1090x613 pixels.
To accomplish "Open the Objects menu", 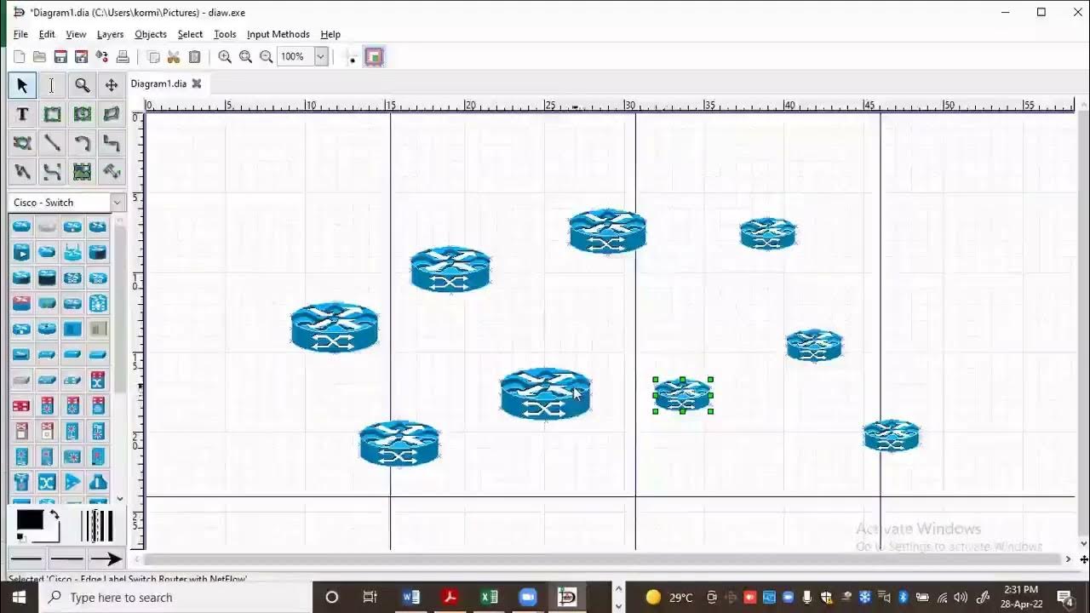I will coord(151,34).
